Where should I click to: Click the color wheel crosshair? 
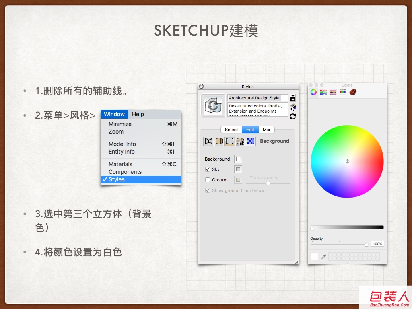tap(347, 161)
